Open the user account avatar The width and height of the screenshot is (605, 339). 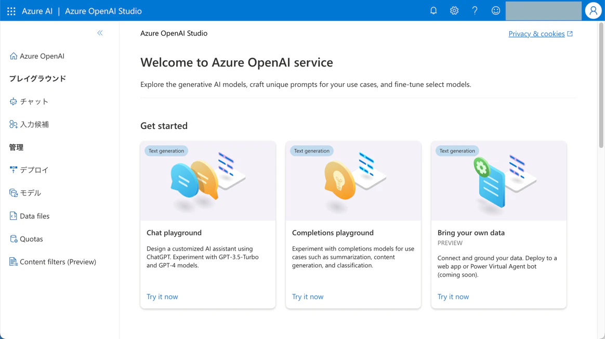593,11
